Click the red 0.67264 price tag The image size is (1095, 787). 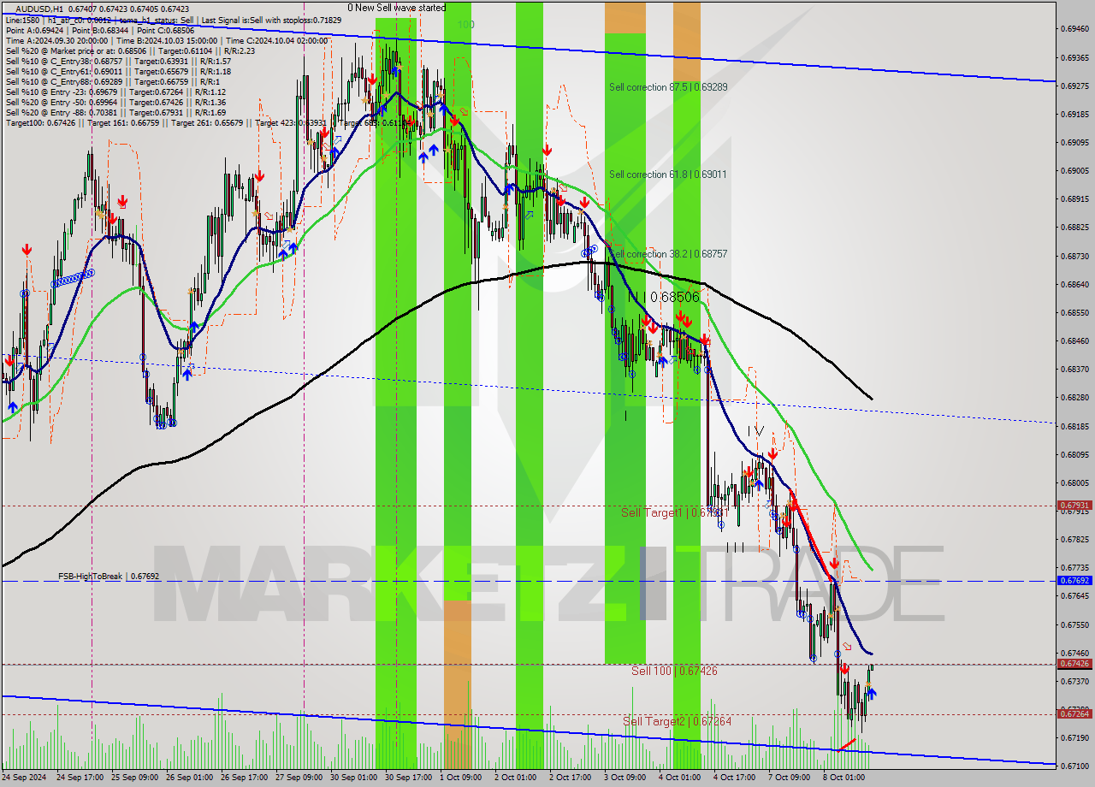(1074, 713)
